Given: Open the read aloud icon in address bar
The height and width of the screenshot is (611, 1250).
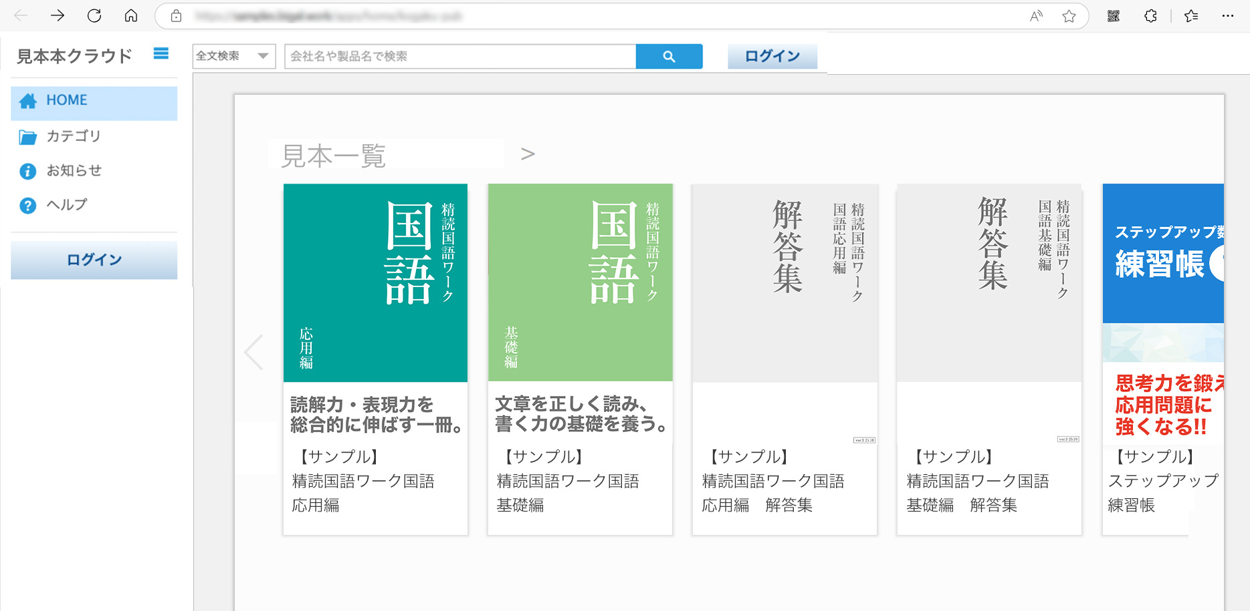Looking at the screenshot, I should tap(1036, 17).
